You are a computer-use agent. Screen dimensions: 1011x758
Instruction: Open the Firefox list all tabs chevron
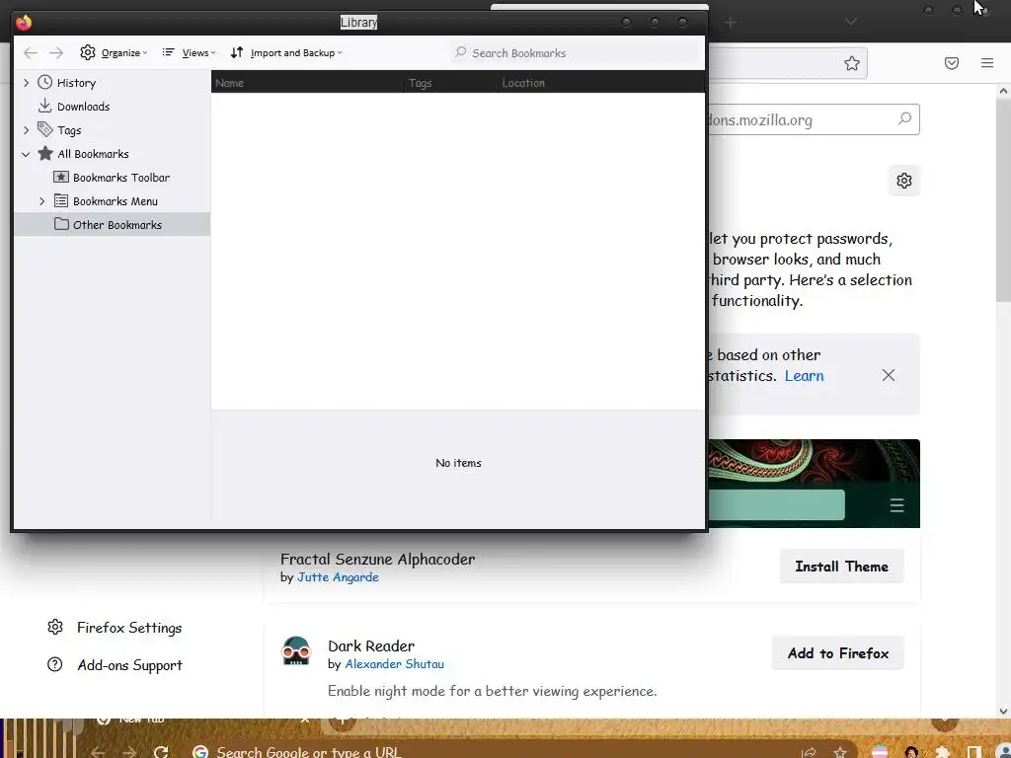[x=851, y=22]
